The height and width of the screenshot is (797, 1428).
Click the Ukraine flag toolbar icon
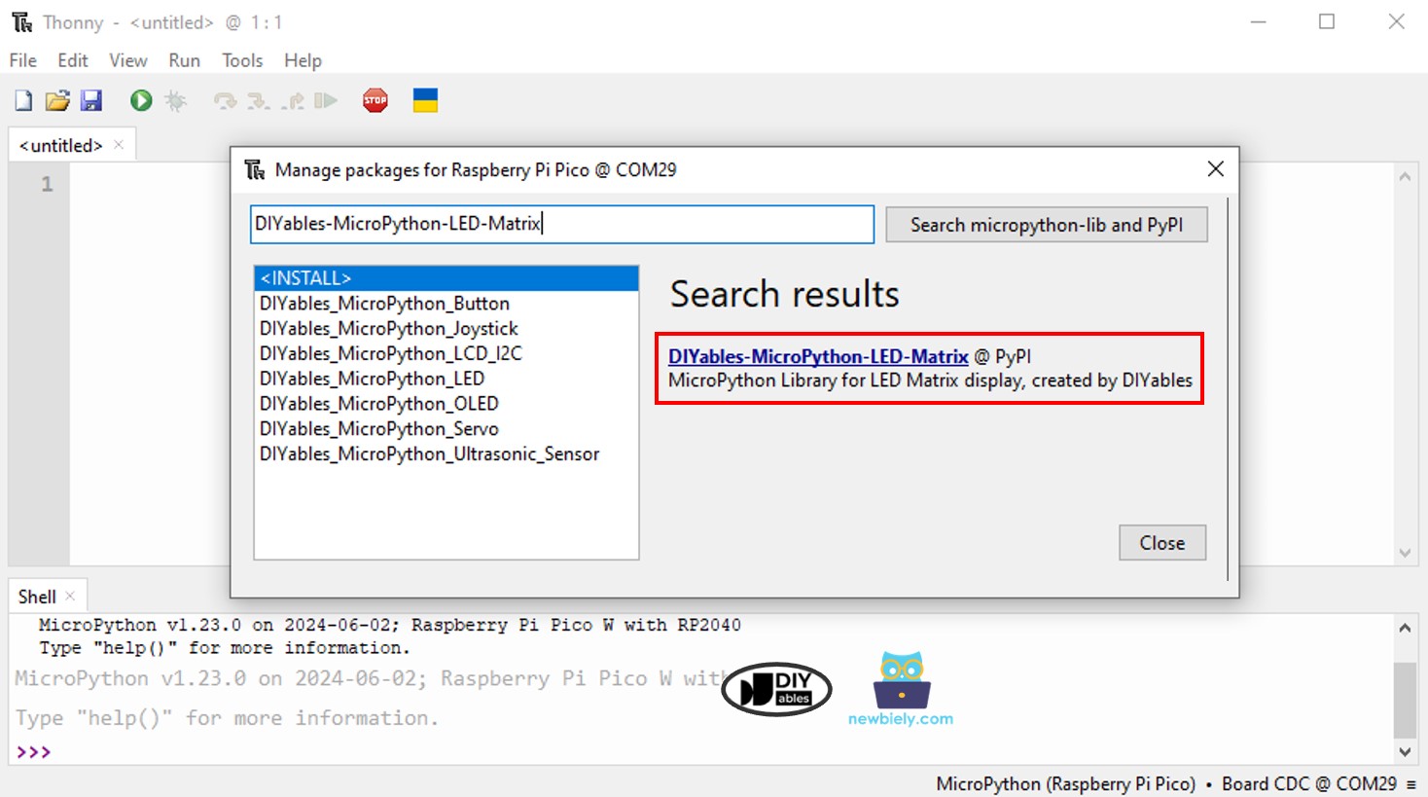click(x=425, y=100)
